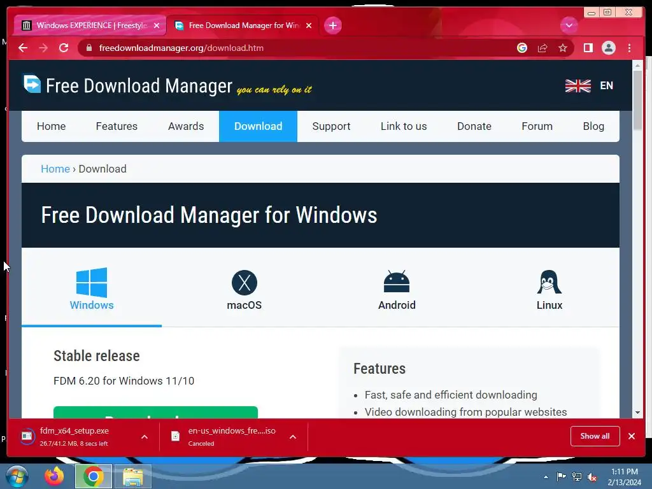Click the 'you can rely on it' slogan
Screen dimensions: 652x489
pos(274,89)
